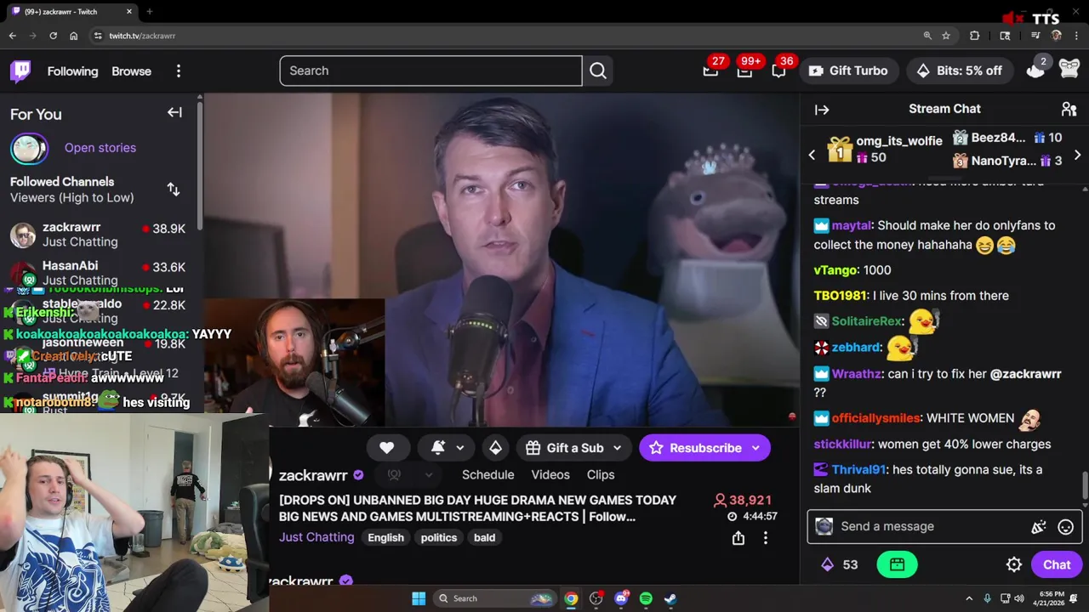Expand the Gift a Sub dropdown
The width and height of the screenshot is (1089, 612).
617,448
